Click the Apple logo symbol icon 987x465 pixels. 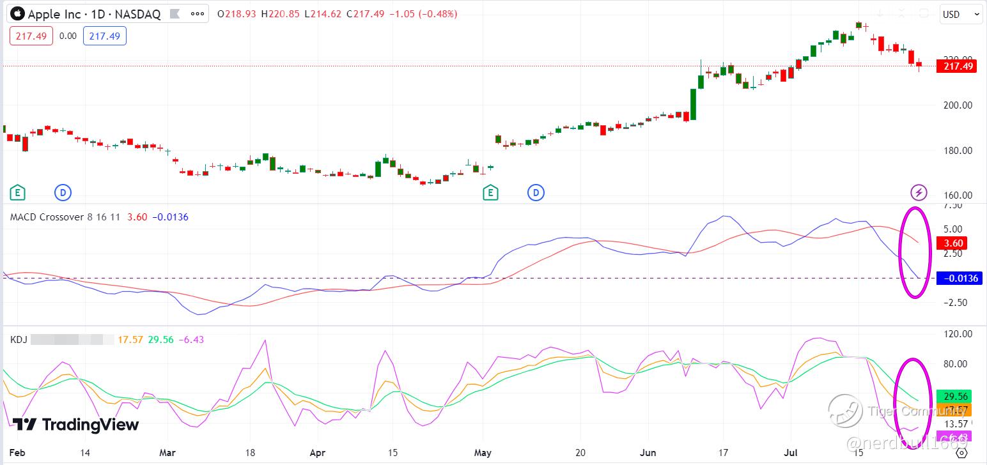pyautogui.click(x=18, y=13)
